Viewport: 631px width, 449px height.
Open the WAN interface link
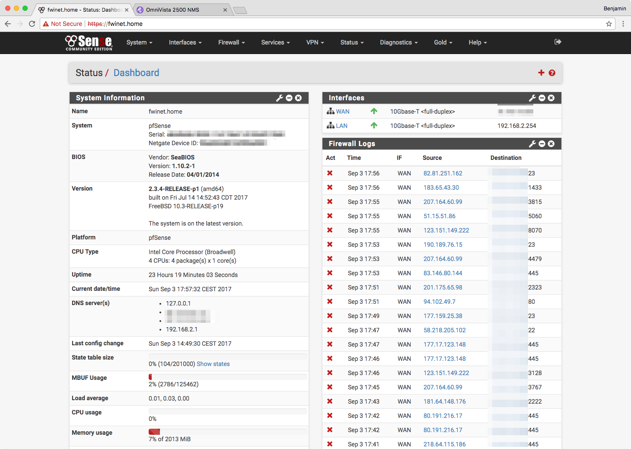pos(343,111)
